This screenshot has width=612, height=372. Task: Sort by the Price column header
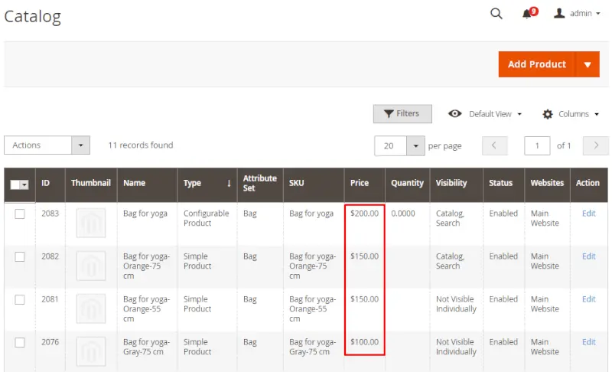(x=360, y=184)
